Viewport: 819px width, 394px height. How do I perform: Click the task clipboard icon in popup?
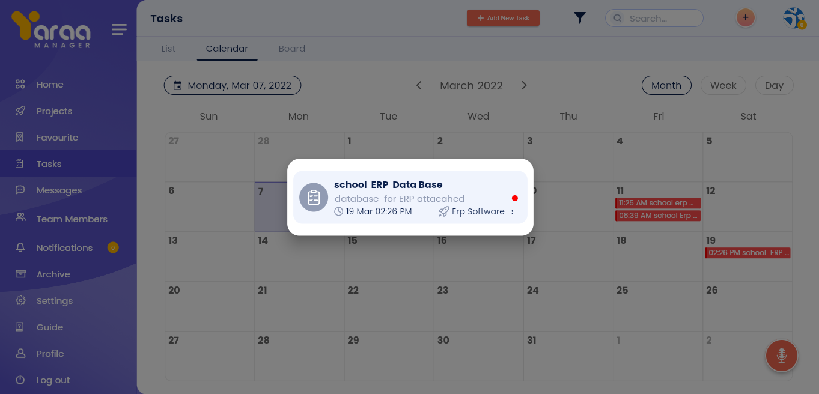point(314,198)
